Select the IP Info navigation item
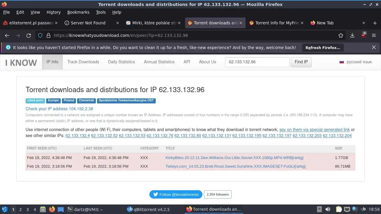381x214 pixels. coord(52,62)
